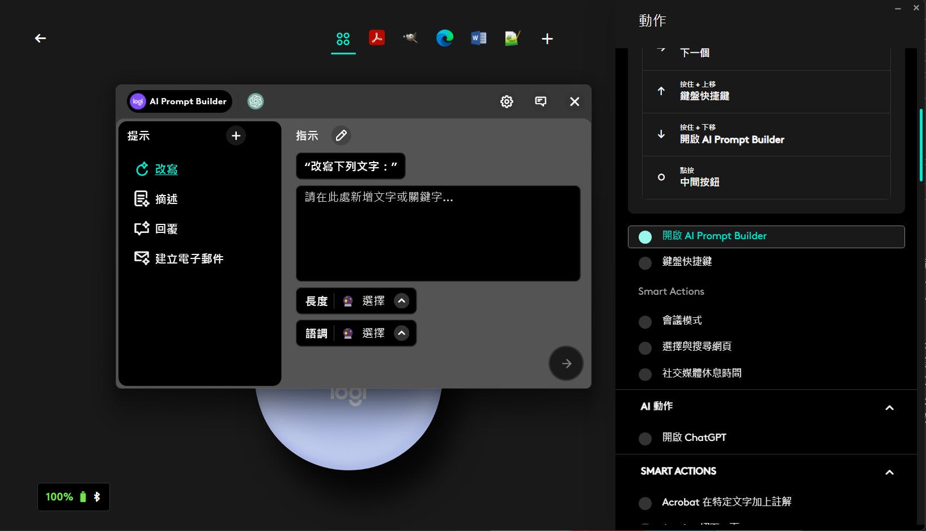Click the down arrow gesture icon
Image resolution: width=926 pixels, height=531 pixels.
pyautogui.click(x=661, y=134)
